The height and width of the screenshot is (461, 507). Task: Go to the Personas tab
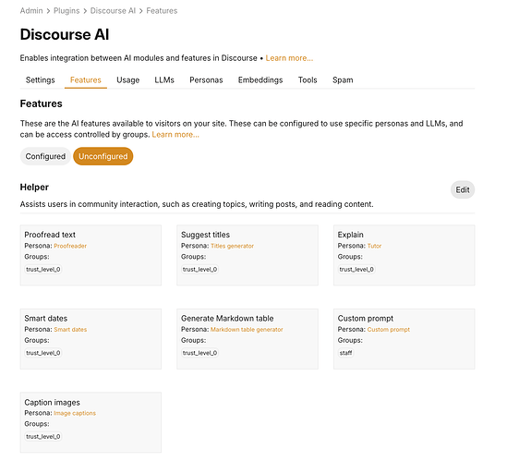click(206, 79)
